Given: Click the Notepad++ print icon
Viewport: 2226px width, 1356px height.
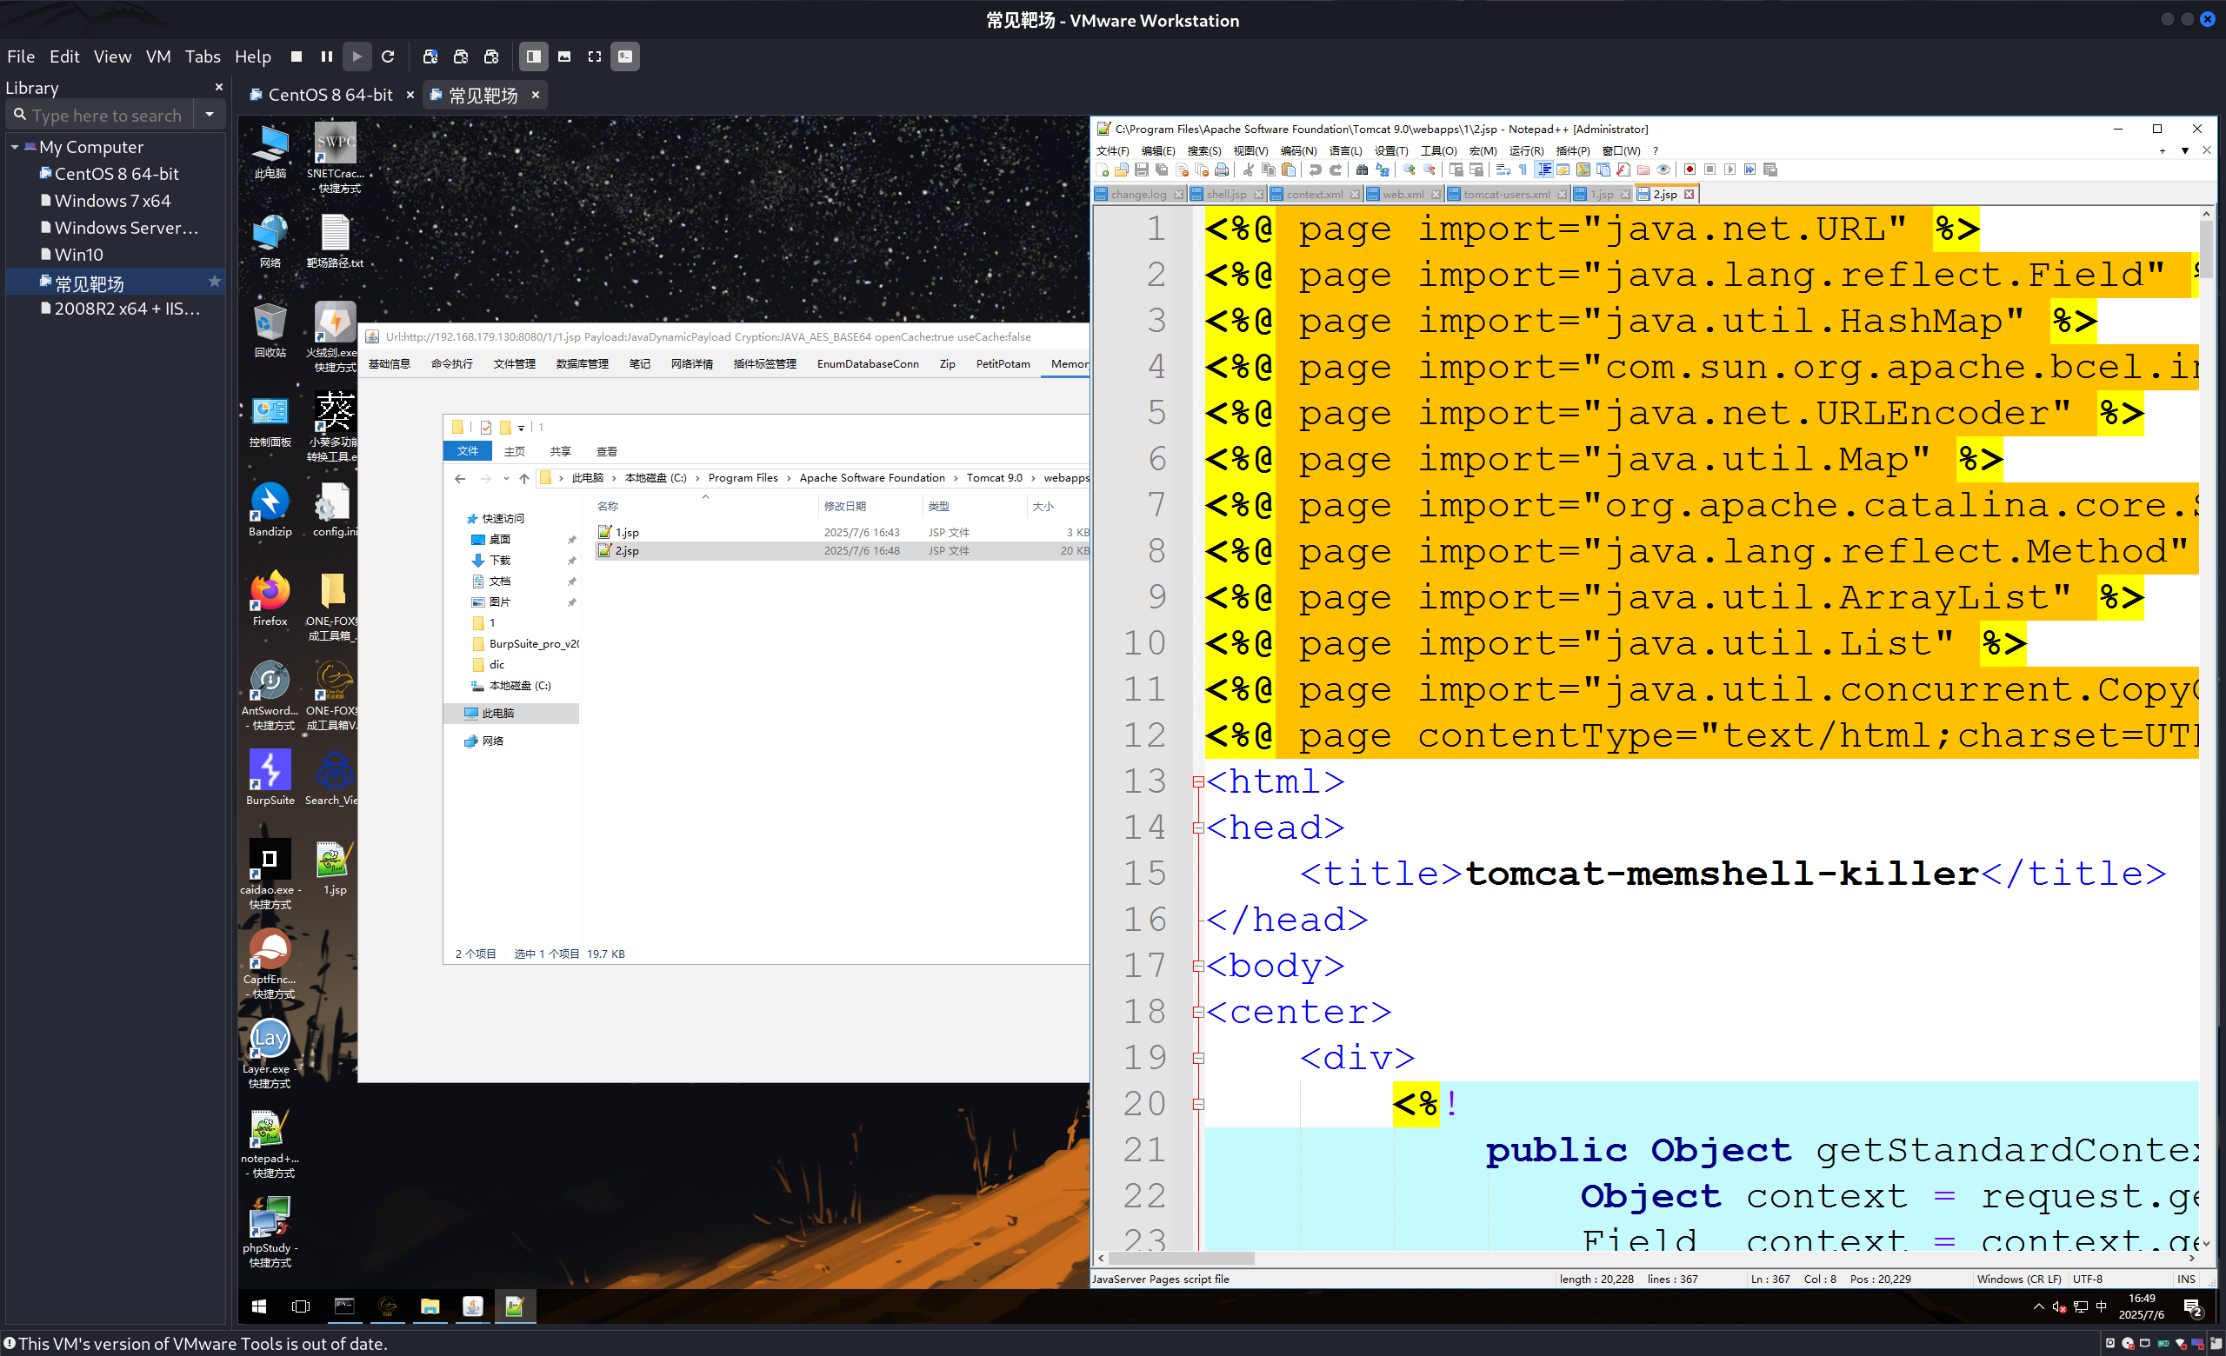Looking at the screenshot, I should [x=1222, y=169].
